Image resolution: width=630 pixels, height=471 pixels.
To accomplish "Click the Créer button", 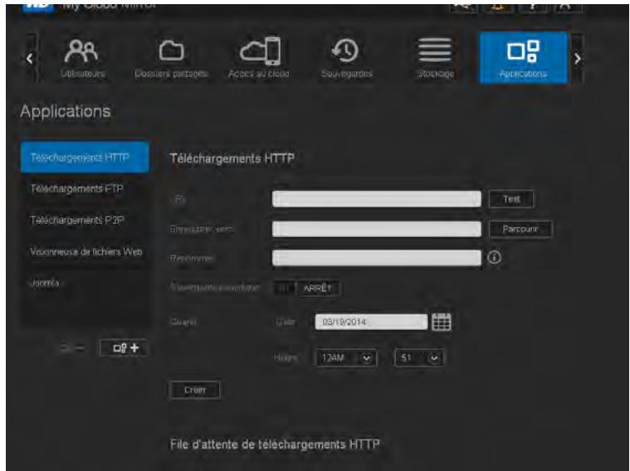I will pos(195,390).
